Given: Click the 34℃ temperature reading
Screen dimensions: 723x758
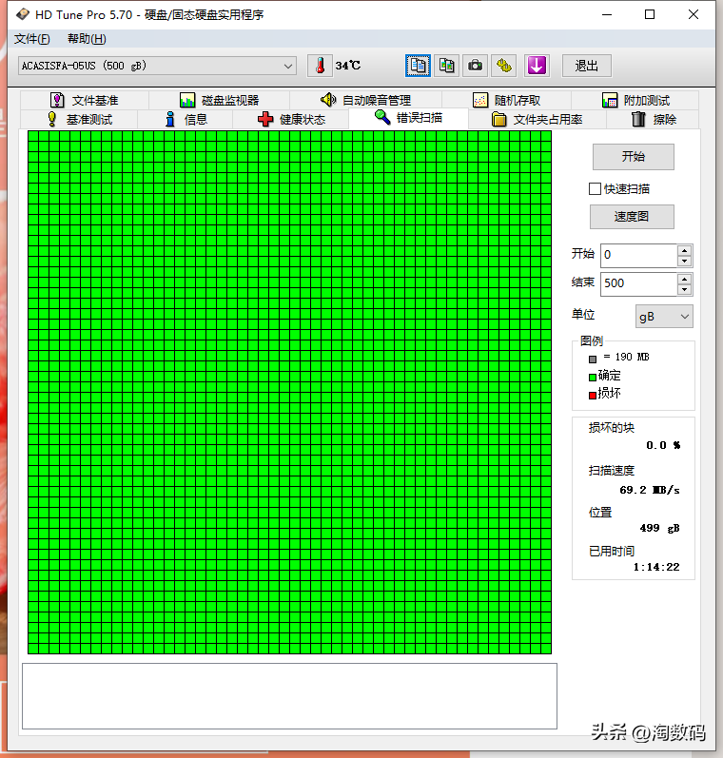Looking at the screenshot, I should point(348,66).
